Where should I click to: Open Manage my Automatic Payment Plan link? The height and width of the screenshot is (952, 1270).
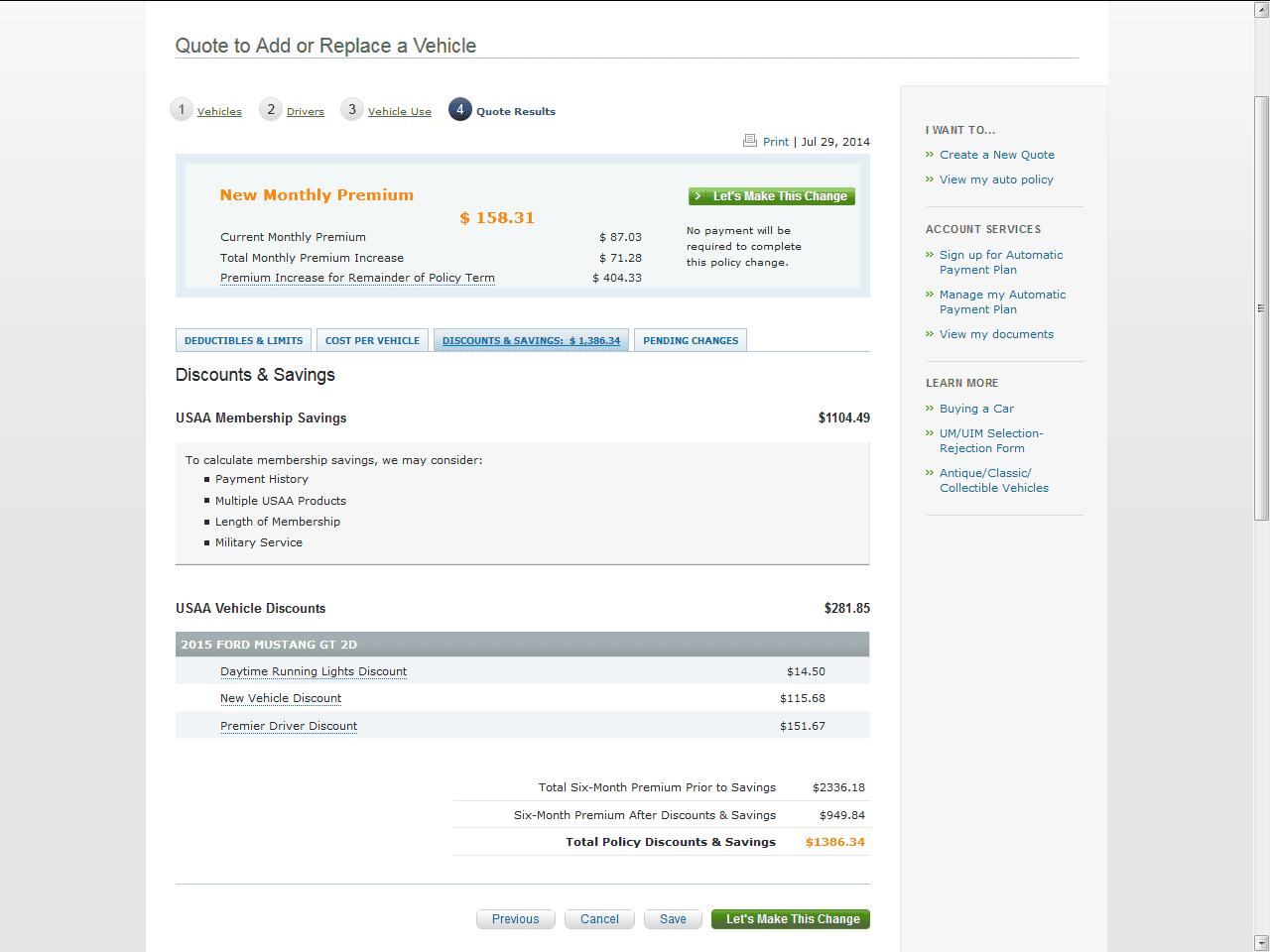(x=1003, y=301)
